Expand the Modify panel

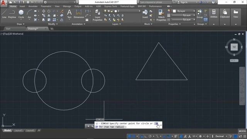[x=53, y=24]
